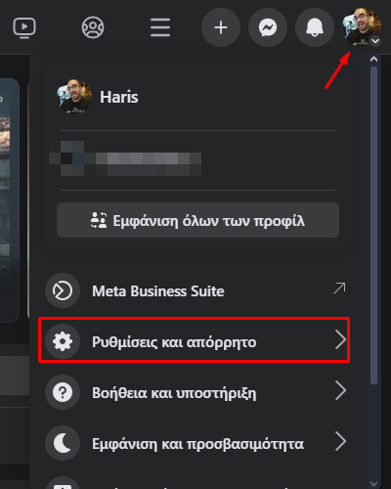The image size is (391, 489).
Task: Expand chevron next to Ρυθμίσεις και απόρρητο
Action: (341, 340)
